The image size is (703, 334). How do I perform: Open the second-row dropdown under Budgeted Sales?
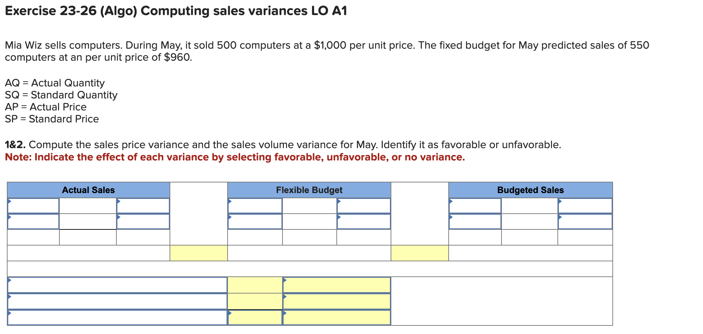475,221
